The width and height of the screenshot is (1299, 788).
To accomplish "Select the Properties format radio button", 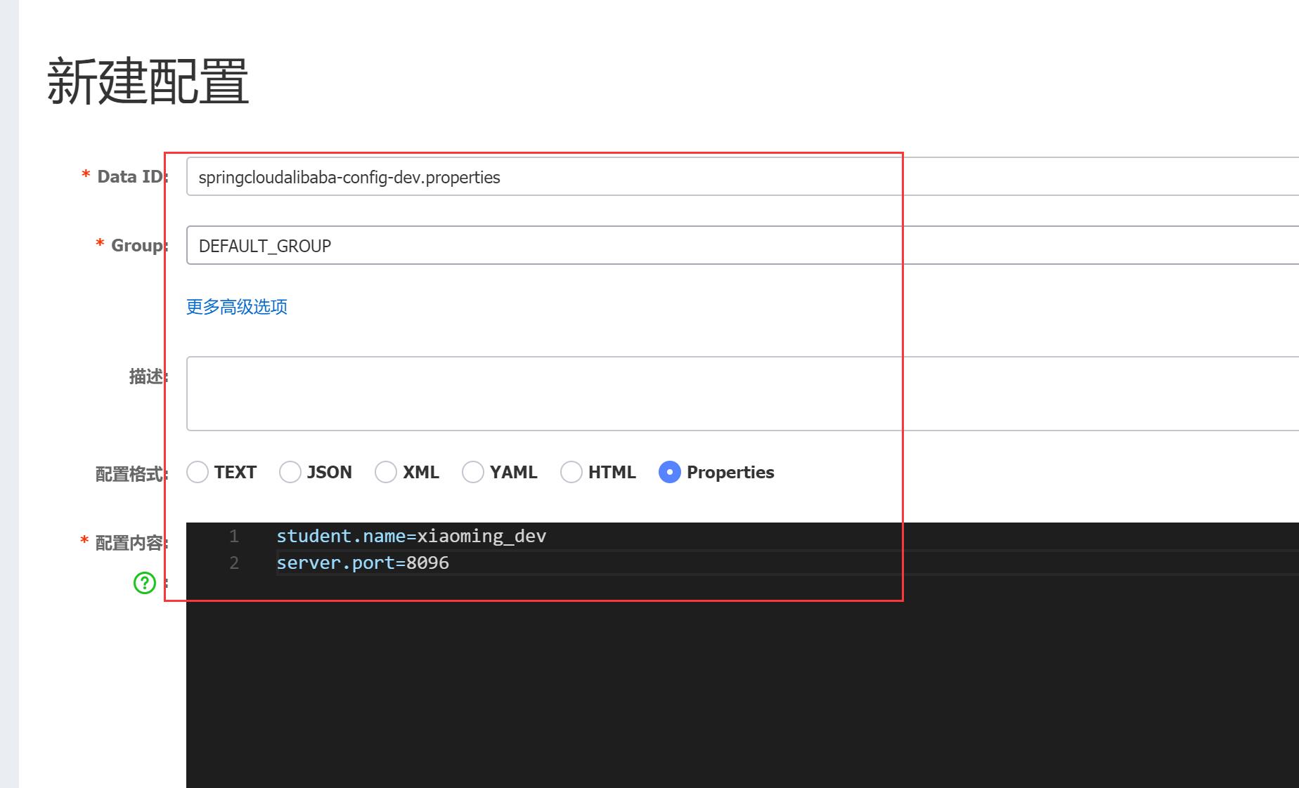I will click(x=670, y=473).
